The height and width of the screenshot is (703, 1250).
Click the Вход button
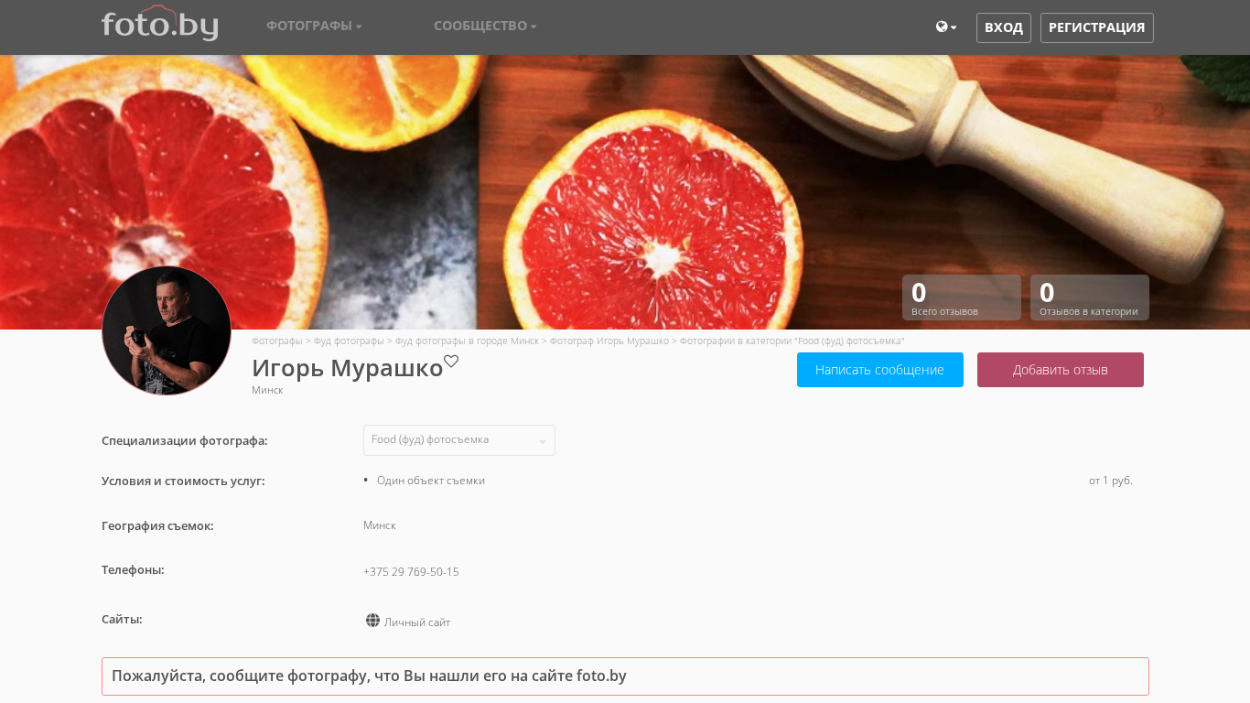[x=1004, y=27]
